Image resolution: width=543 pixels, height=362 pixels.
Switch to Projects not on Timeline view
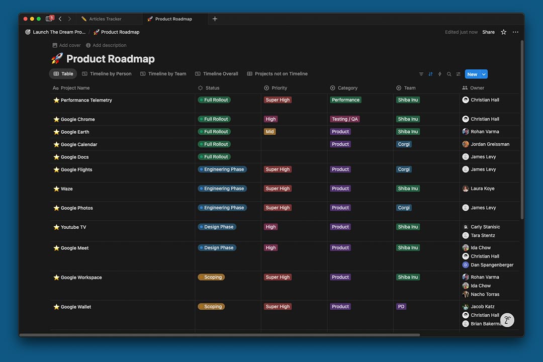click(x=277, y=74)
